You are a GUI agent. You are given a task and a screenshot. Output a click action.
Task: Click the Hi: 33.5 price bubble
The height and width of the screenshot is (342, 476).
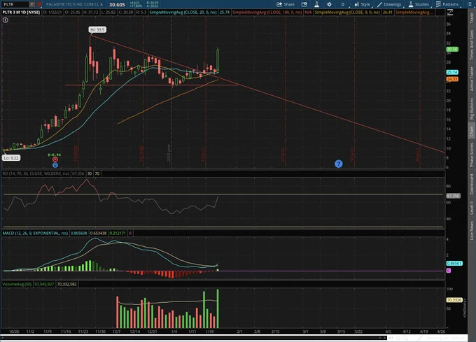[x=97, y=29]
